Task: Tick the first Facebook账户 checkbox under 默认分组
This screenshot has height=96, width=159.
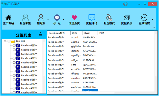Action: 14,45
